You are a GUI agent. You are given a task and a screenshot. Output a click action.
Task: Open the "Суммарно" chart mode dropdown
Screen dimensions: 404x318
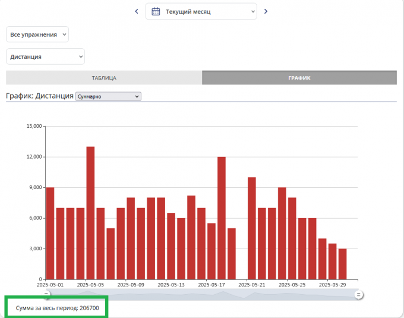click(108, 96)
